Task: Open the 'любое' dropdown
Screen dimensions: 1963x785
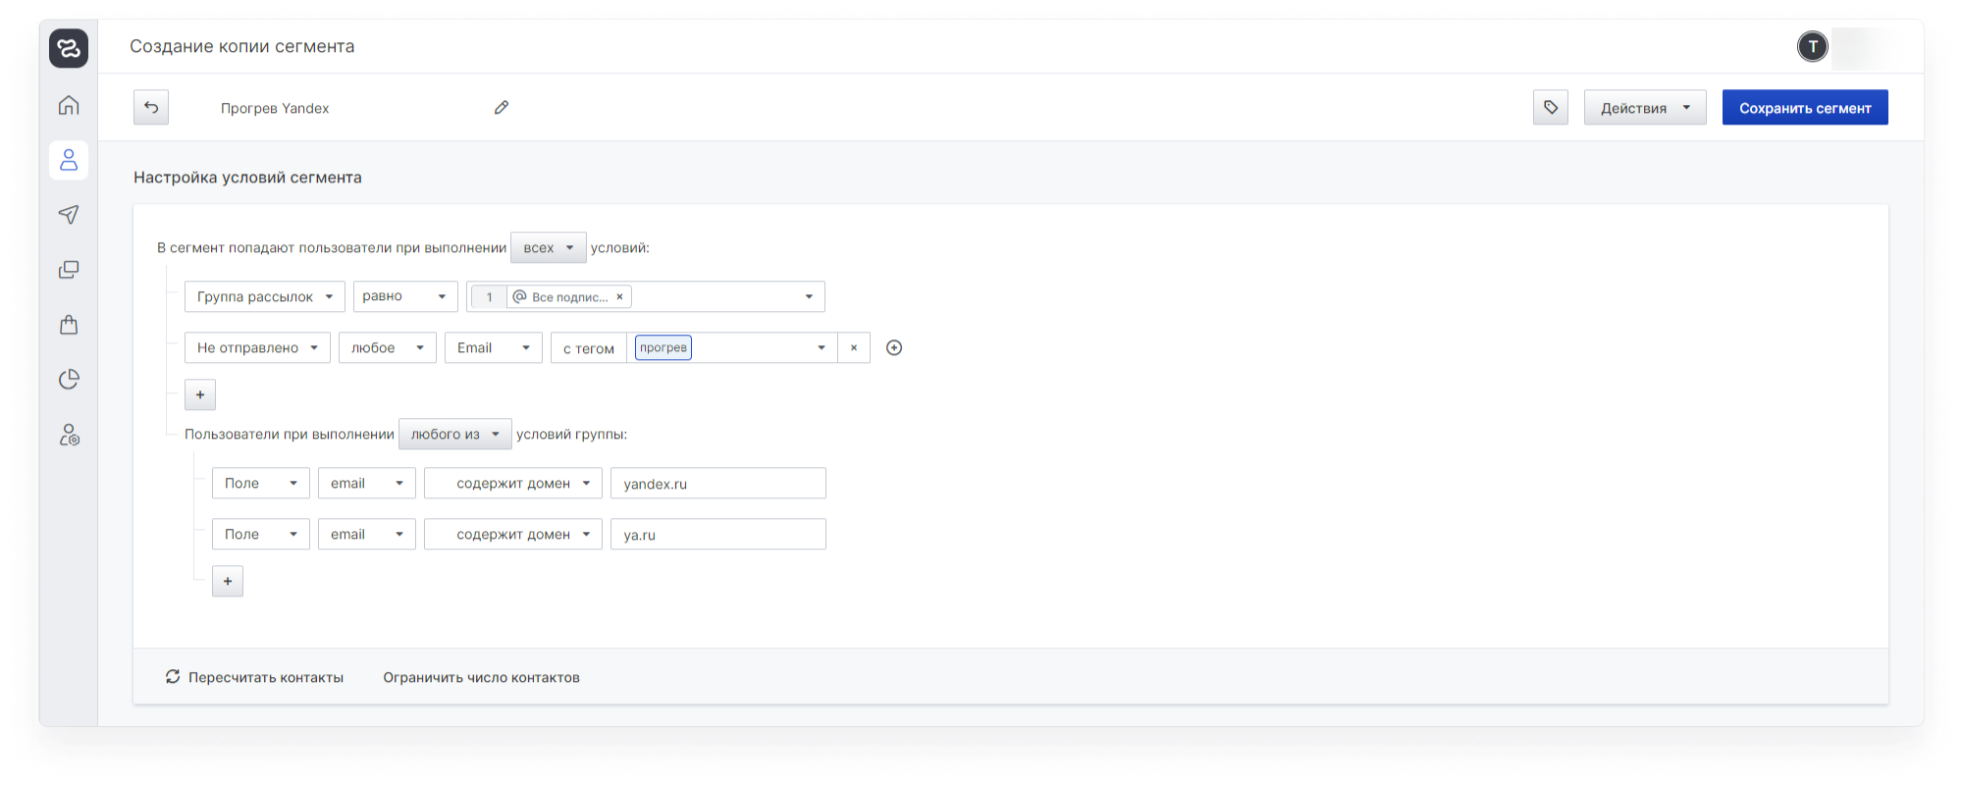Action: pos(388,347)
